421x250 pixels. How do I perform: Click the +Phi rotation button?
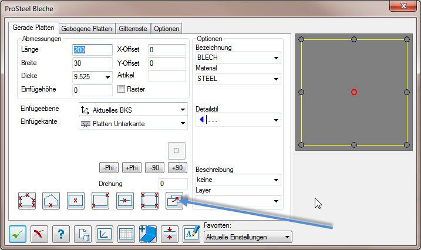click(132, 168)
